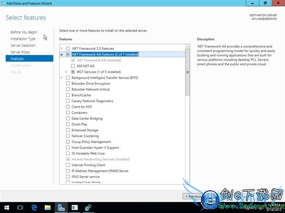285x213 pixels.
Task: Expand .NET Framework 3.5 Features node
Action: click(x=61, y=49)
